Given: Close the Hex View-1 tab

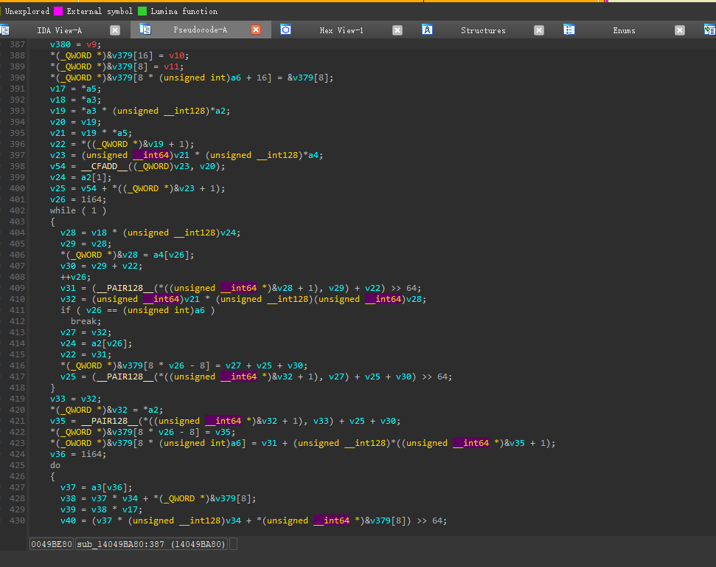Looking at the screenshot, I should [x=397, y=30].
